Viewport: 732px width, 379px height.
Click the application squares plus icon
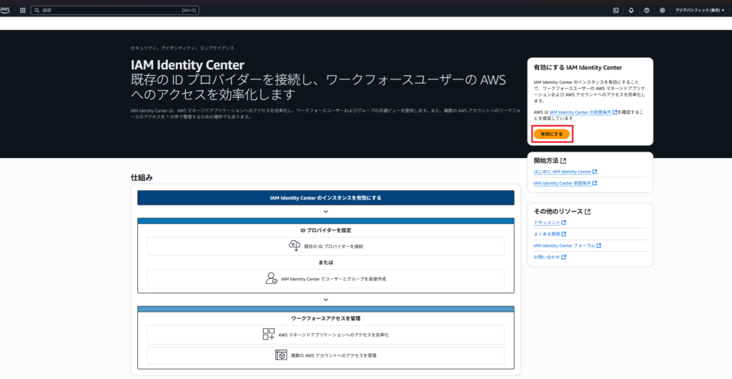pyautogui.click(x=269, y=334)
